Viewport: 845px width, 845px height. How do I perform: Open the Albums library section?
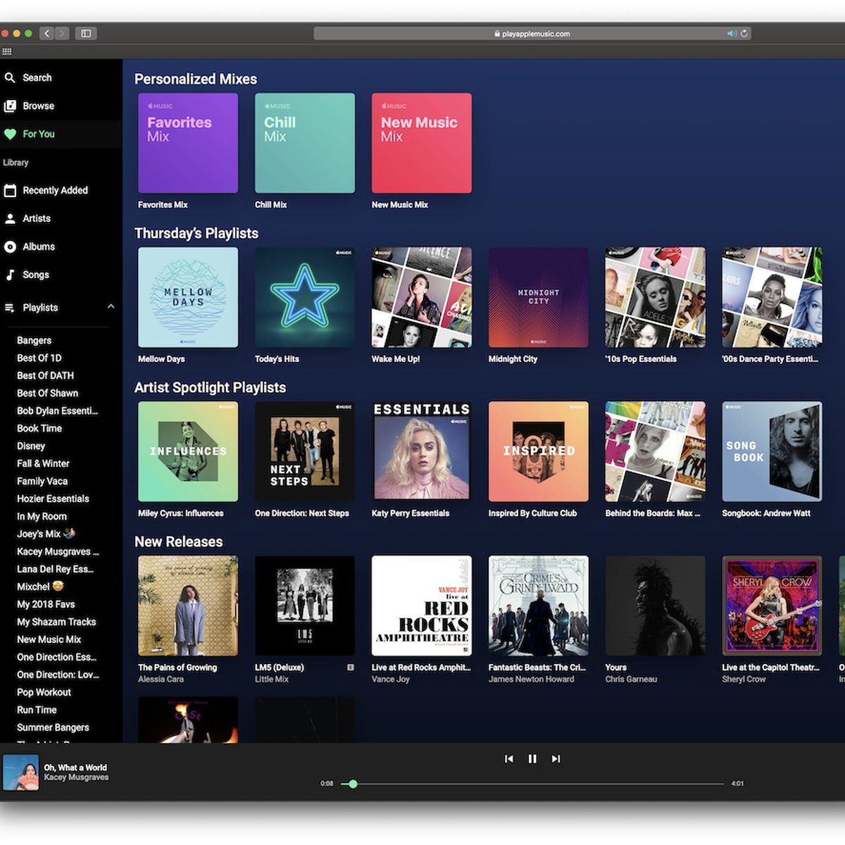tap(11, 246)
